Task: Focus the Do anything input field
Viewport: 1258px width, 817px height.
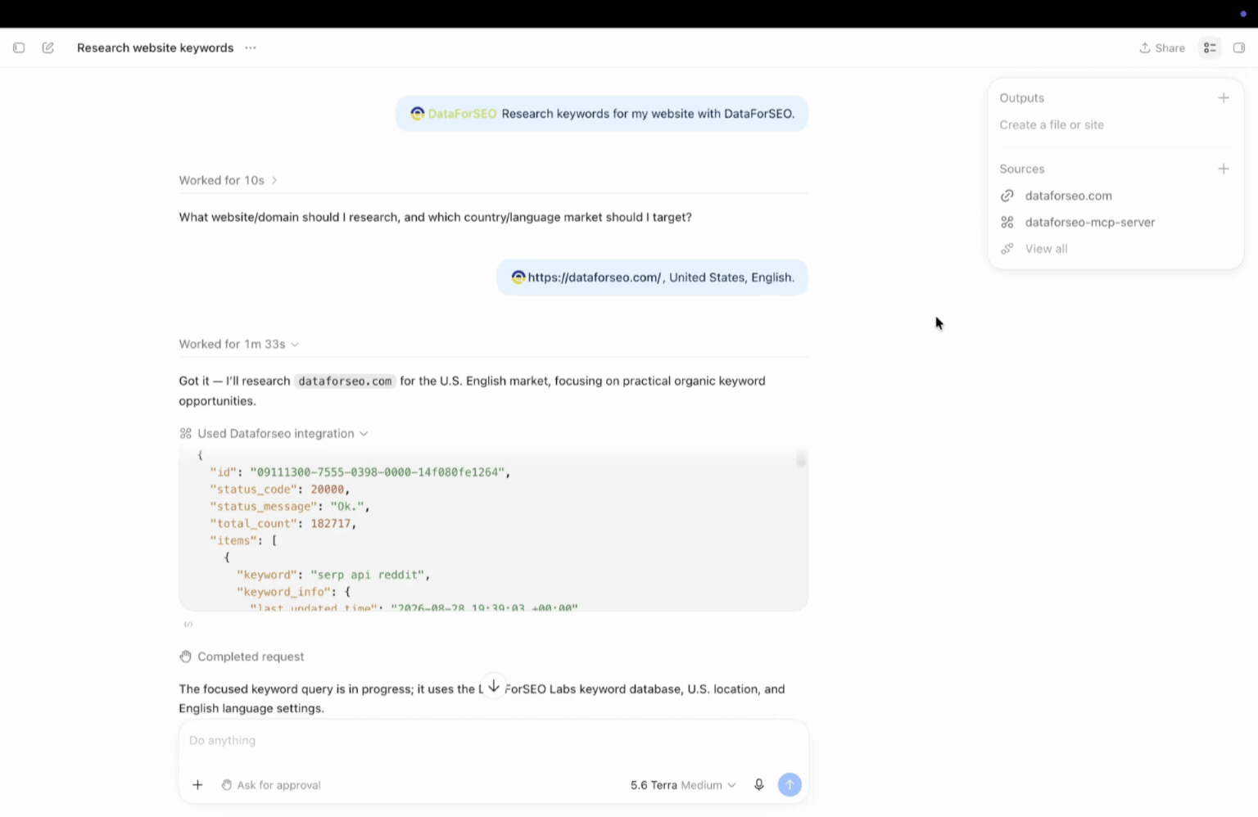Action: tap(493, 740)
